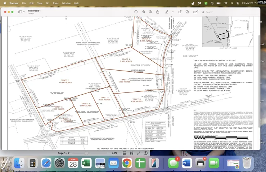Zoom out with the magnifier minus icon
This screenshot has width=266, height=172.
tap(144, 12)
